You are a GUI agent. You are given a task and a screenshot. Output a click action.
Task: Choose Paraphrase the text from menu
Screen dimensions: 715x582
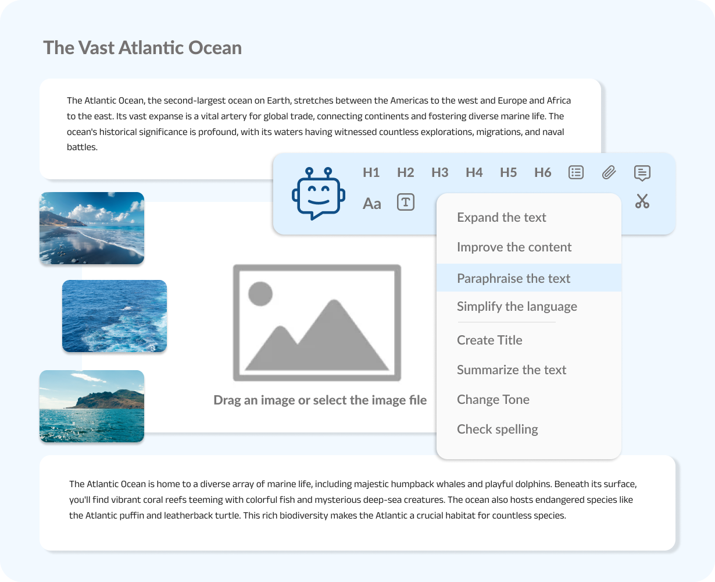point(514,278)
